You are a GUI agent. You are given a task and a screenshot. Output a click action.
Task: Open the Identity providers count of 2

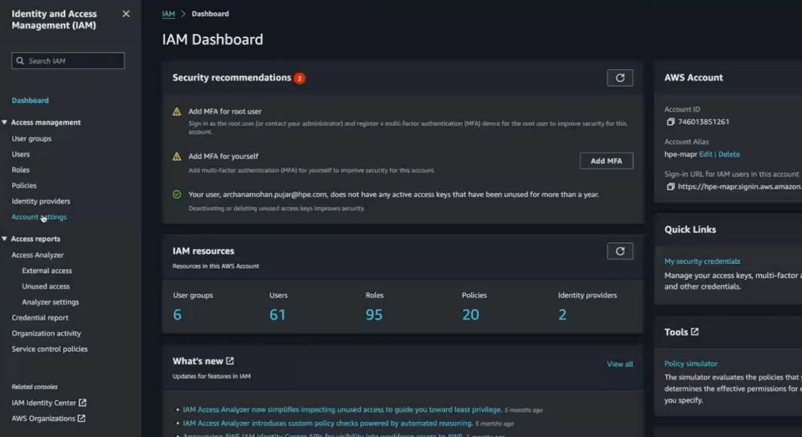pos(563,315)
